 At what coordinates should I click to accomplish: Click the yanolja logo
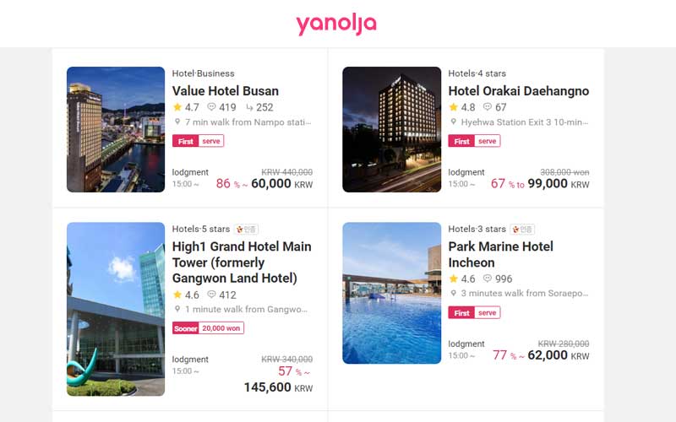[x=335, y=24]
